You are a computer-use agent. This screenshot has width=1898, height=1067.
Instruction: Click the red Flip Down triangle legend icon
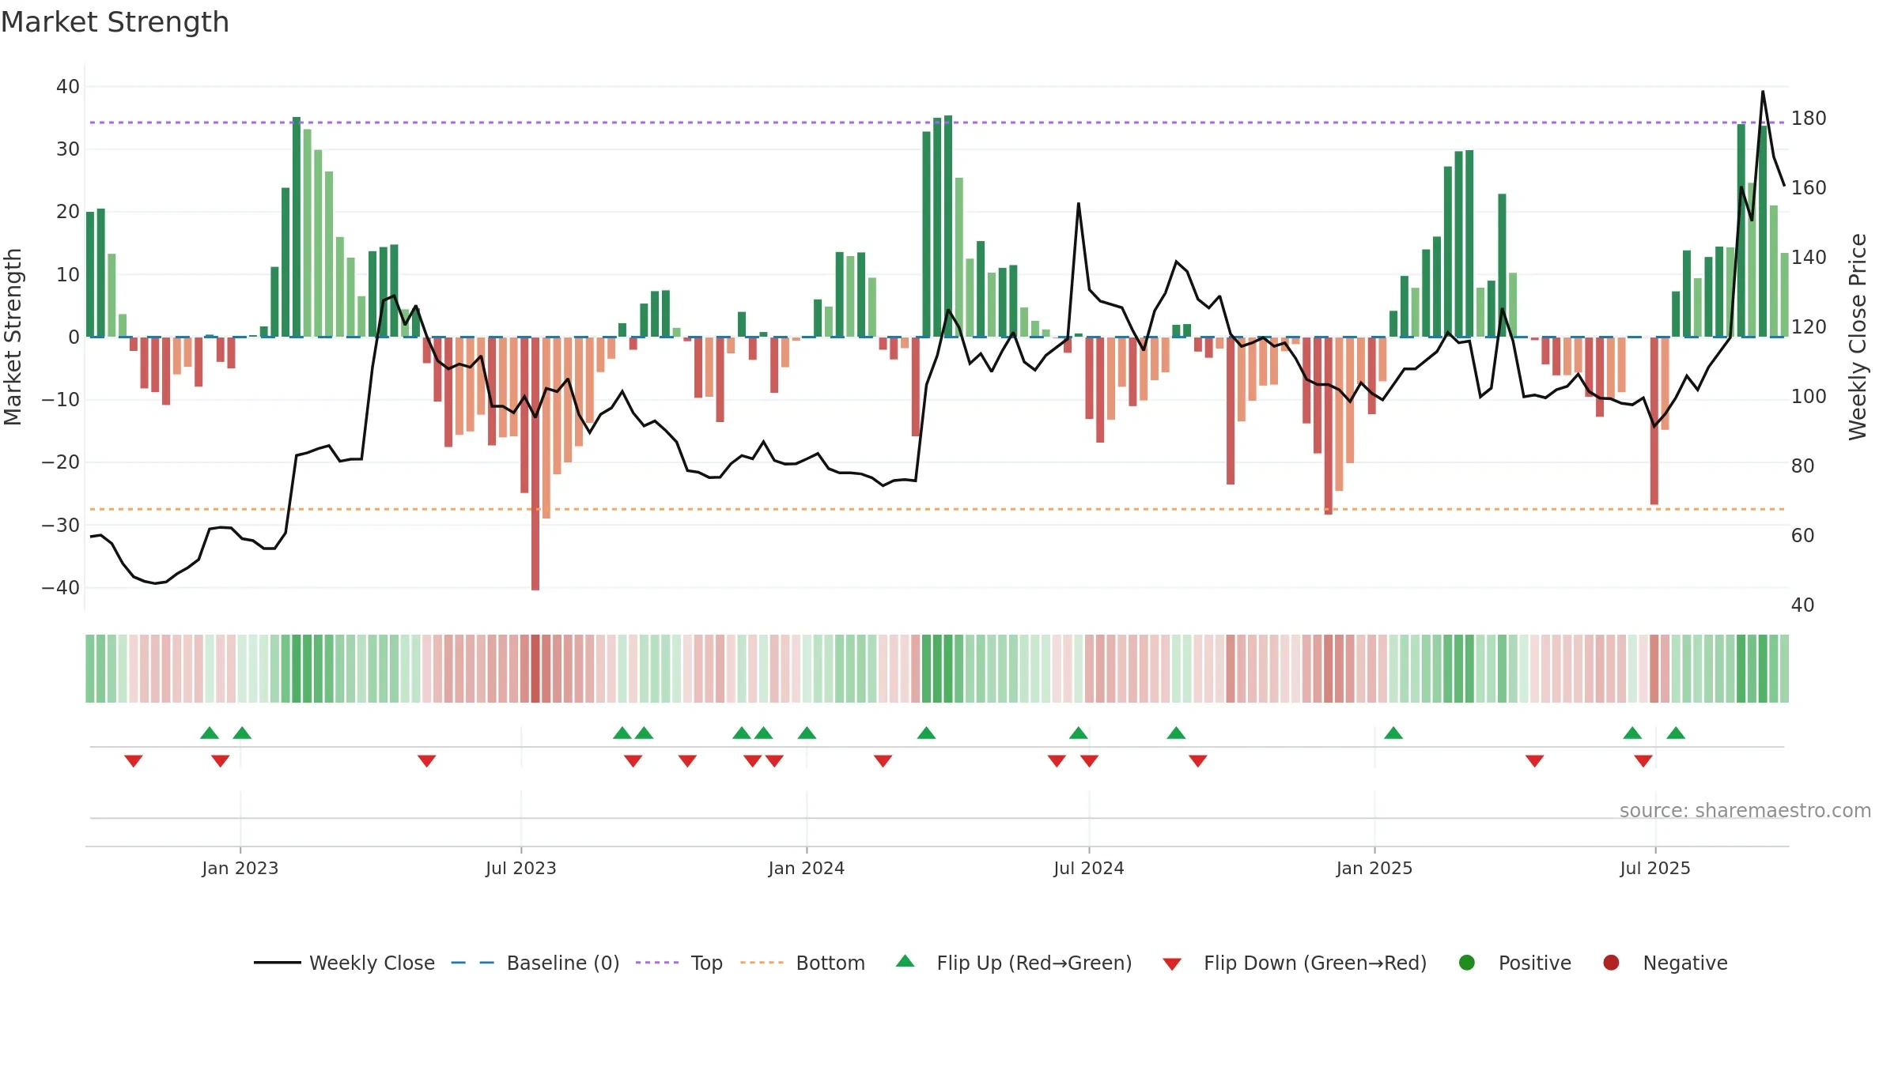tap(1172, 964)
